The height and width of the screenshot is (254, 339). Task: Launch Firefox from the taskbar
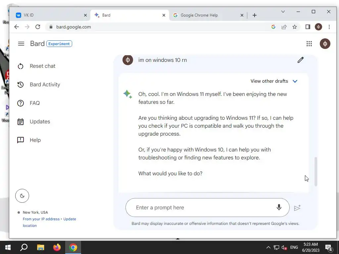(x=57, y=247)
